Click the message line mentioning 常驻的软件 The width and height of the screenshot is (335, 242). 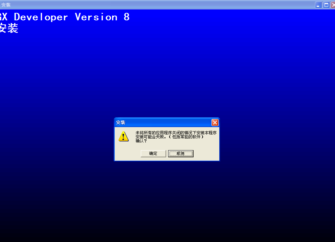tap(169, 137)
